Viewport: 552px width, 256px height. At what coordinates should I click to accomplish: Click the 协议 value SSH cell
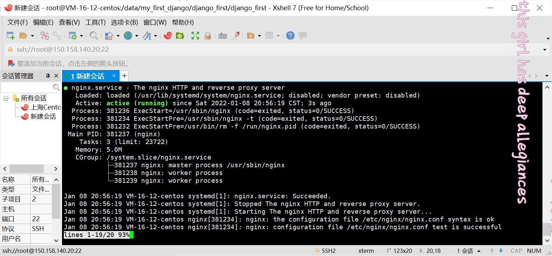click(x=41, y=229)
